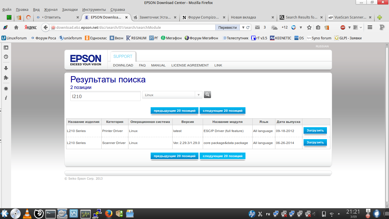389x219 pixels.
Task: Click the upper следующие 20 позиций button
Action: pyautogui.click(x=222, y=111)
